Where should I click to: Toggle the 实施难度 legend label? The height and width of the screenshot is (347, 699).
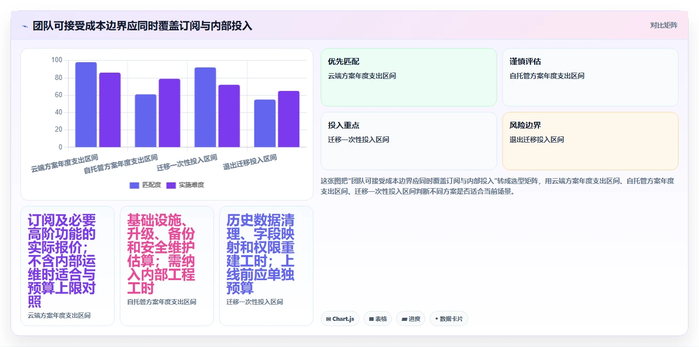click(x=191, y=185)
